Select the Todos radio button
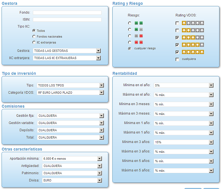221x189 pixels. [x=34, y=31]
